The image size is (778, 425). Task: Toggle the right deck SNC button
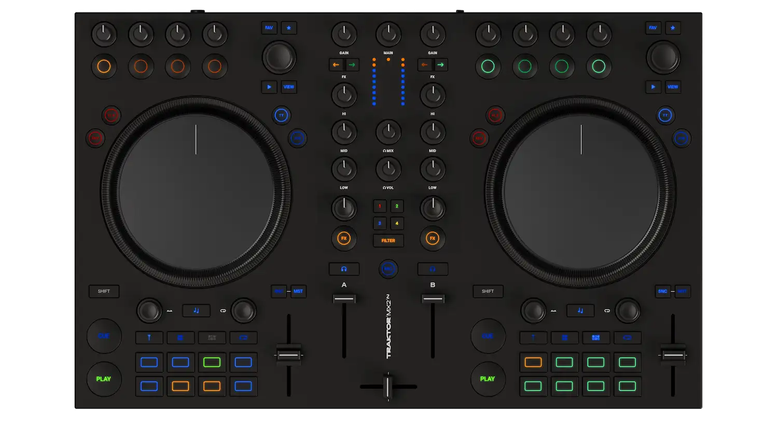click(x=662, y=291)
